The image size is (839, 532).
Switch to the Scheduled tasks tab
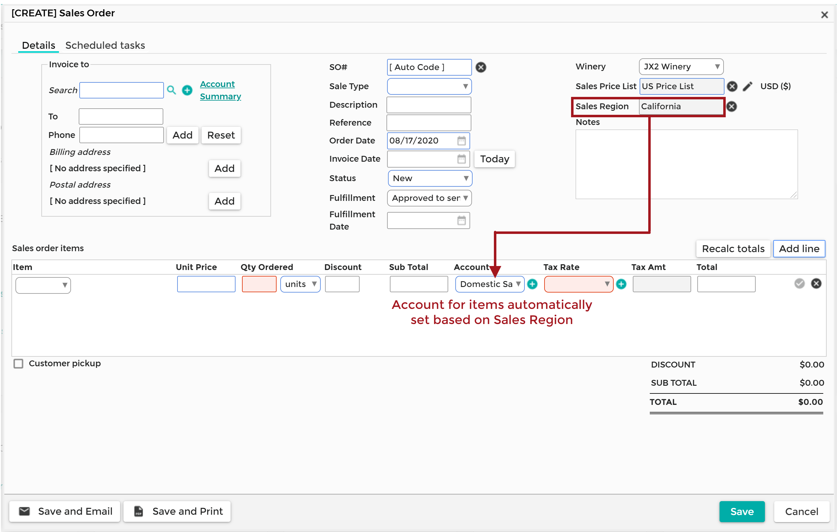pos(105,45)
